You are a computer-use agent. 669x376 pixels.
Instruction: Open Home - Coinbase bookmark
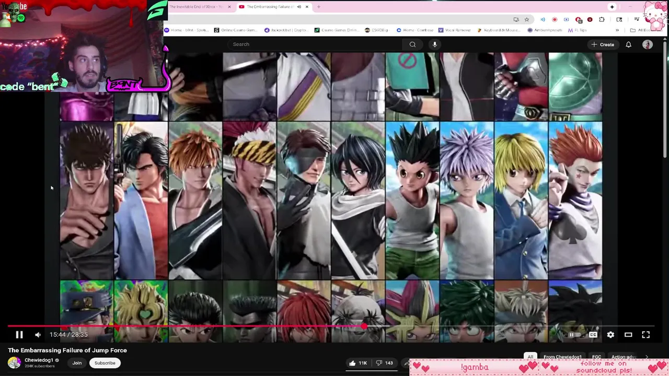(416, 30)
